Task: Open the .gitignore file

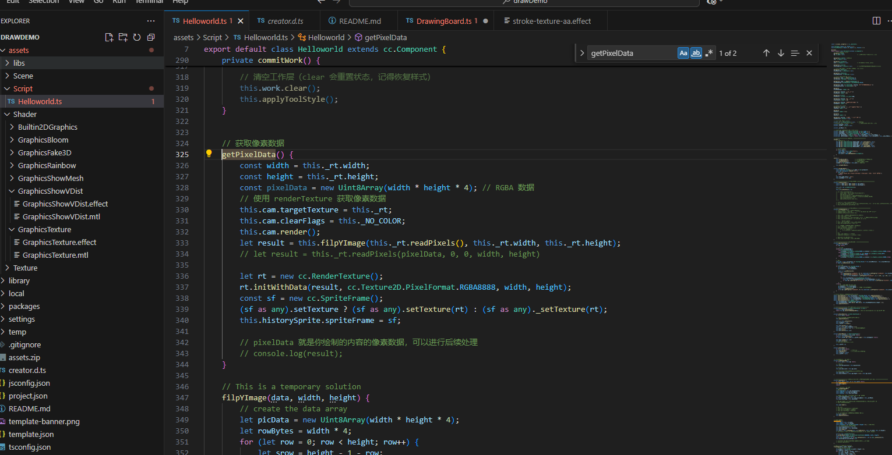Action: coord(82,344)
